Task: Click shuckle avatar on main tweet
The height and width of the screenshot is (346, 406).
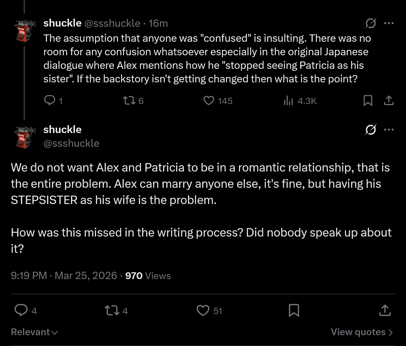Action: point(25,137)
